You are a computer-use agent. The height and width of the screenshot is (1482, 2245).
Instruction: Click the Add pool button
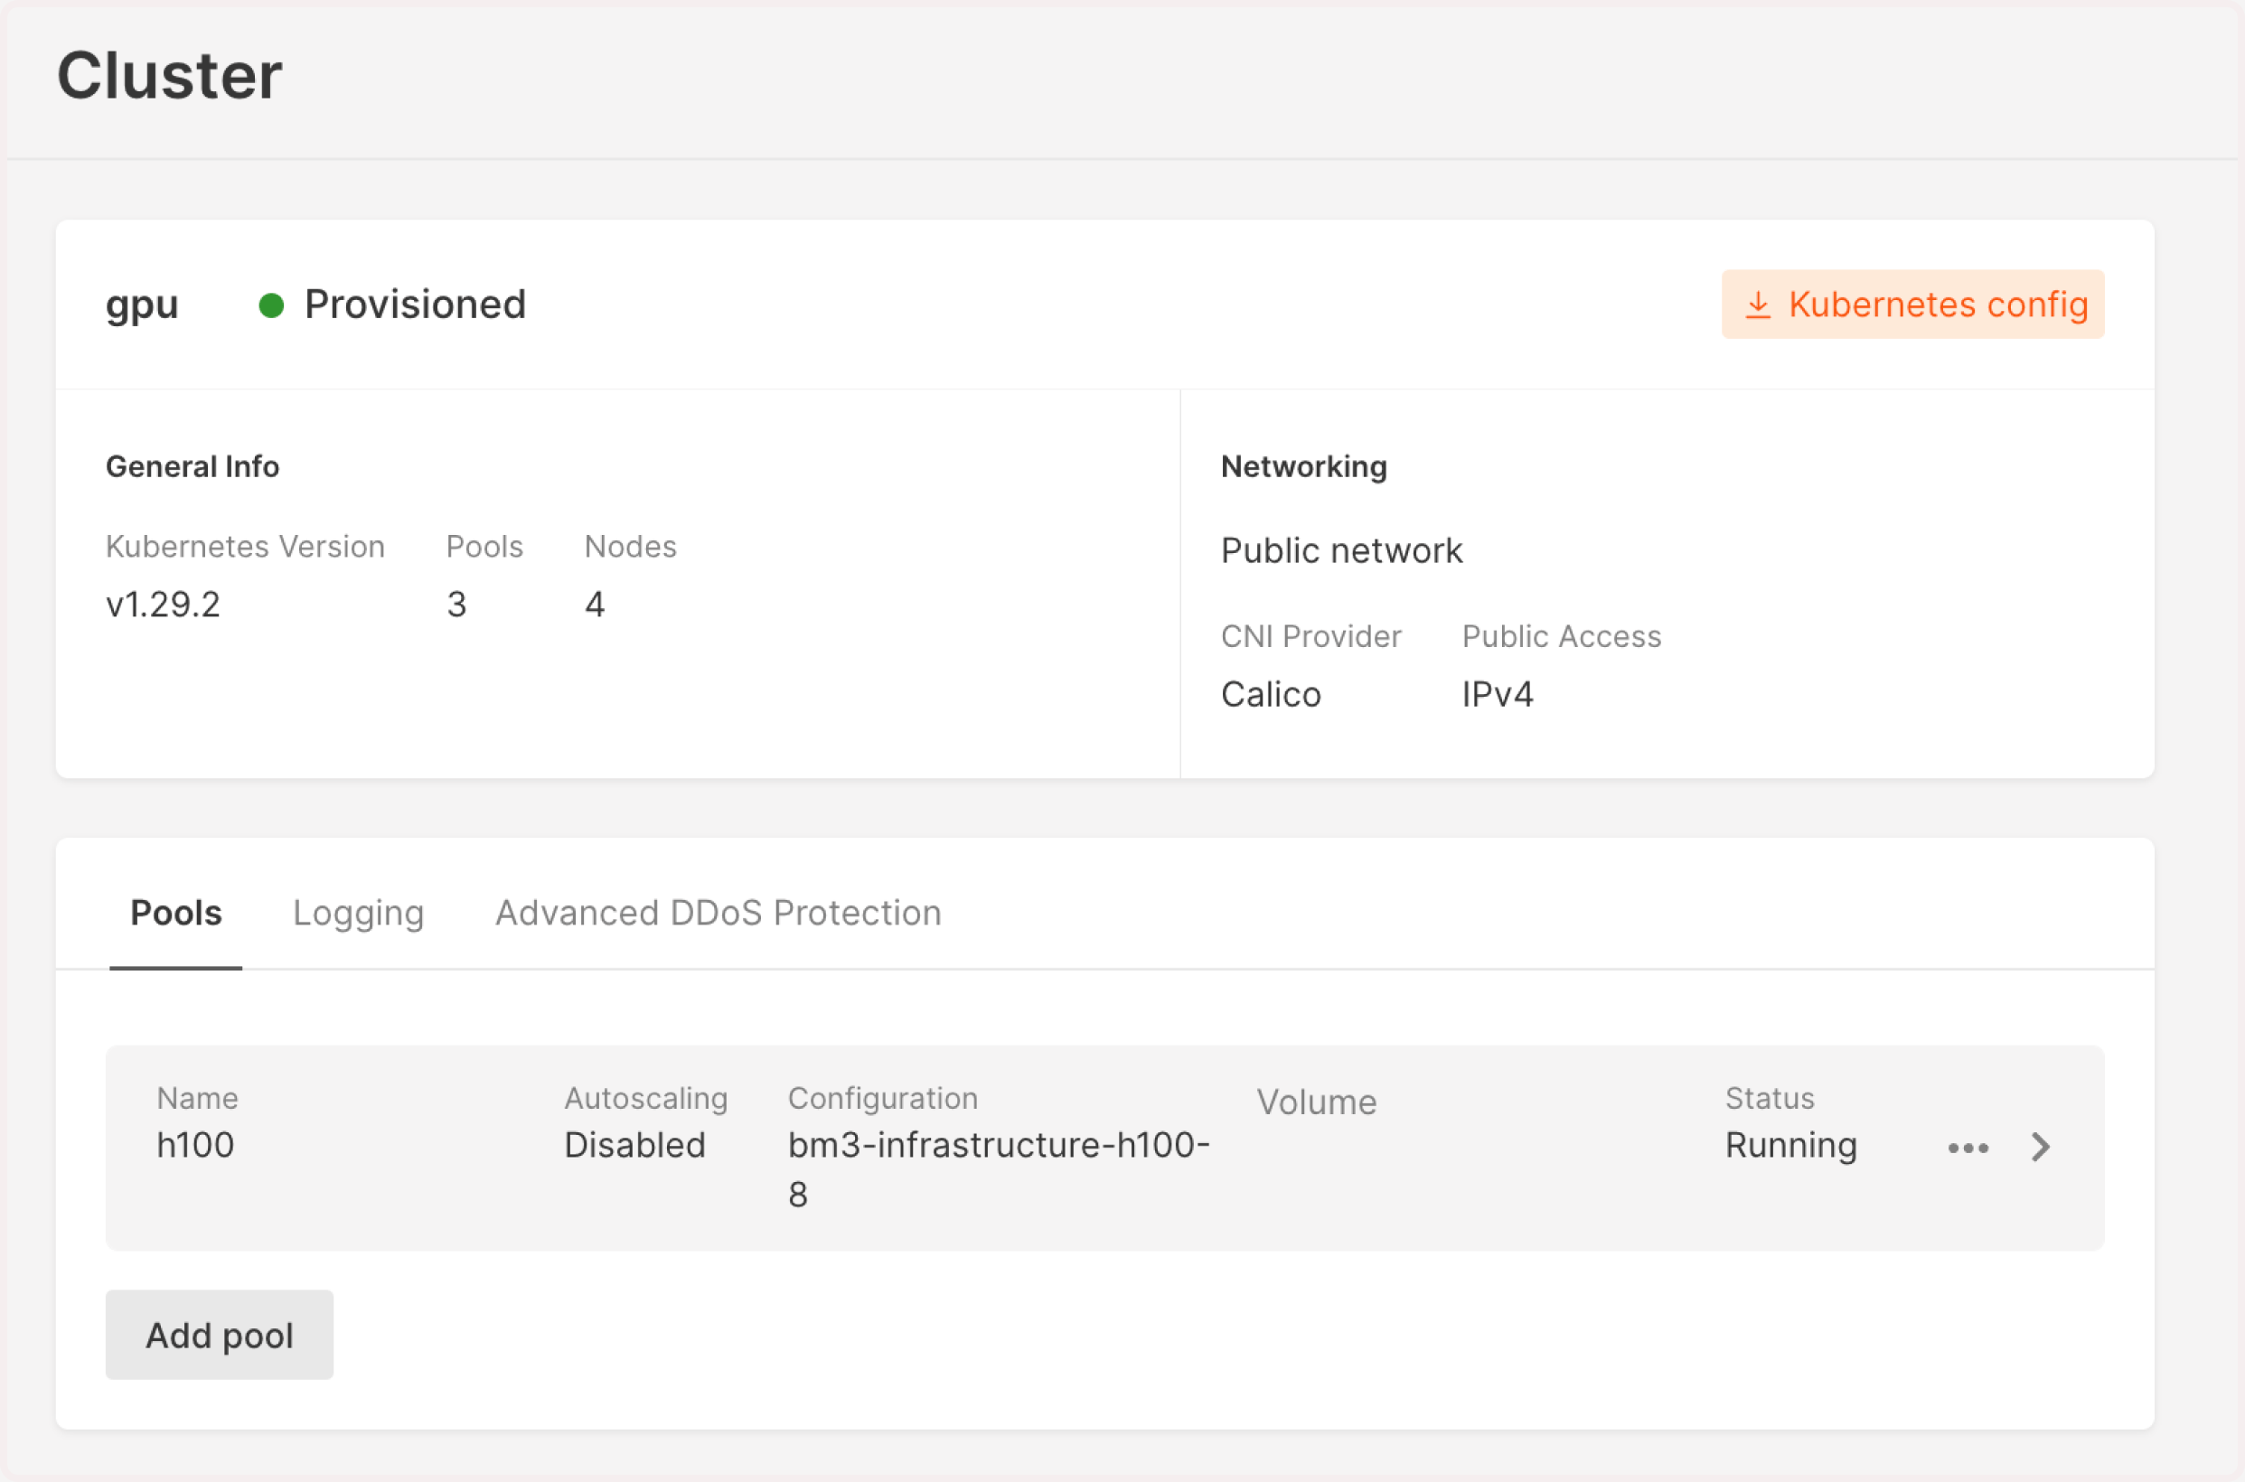click(x=220, y=1335)
